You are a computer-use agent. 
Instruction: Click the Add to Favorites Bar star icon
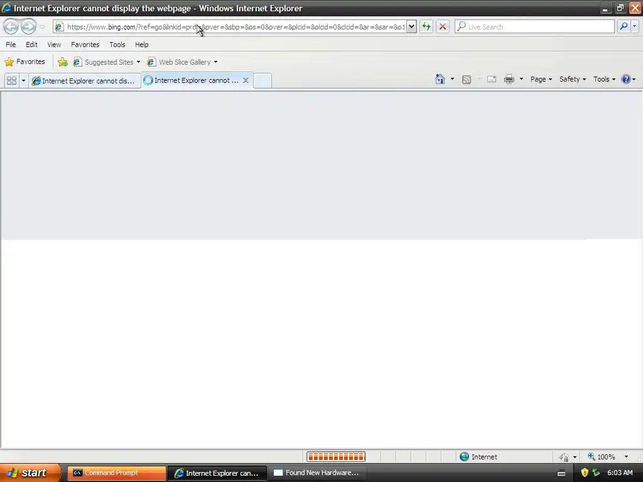tap(63, 62)
